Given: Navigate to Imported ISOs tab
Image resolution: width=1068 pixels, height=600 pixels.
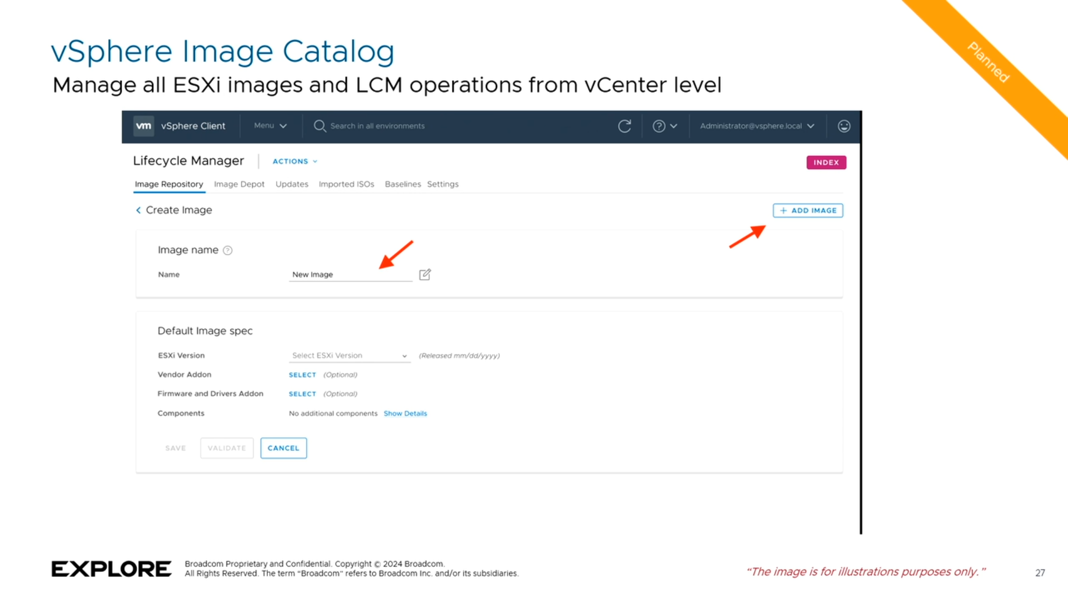Looking at the screenshot, I should (346, 184).
